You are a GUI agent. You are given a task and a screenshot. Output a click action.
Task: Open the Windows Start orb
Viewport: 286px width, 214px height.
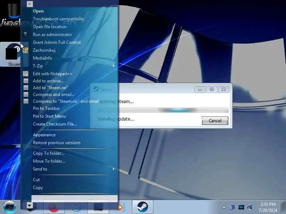(9, 207)
